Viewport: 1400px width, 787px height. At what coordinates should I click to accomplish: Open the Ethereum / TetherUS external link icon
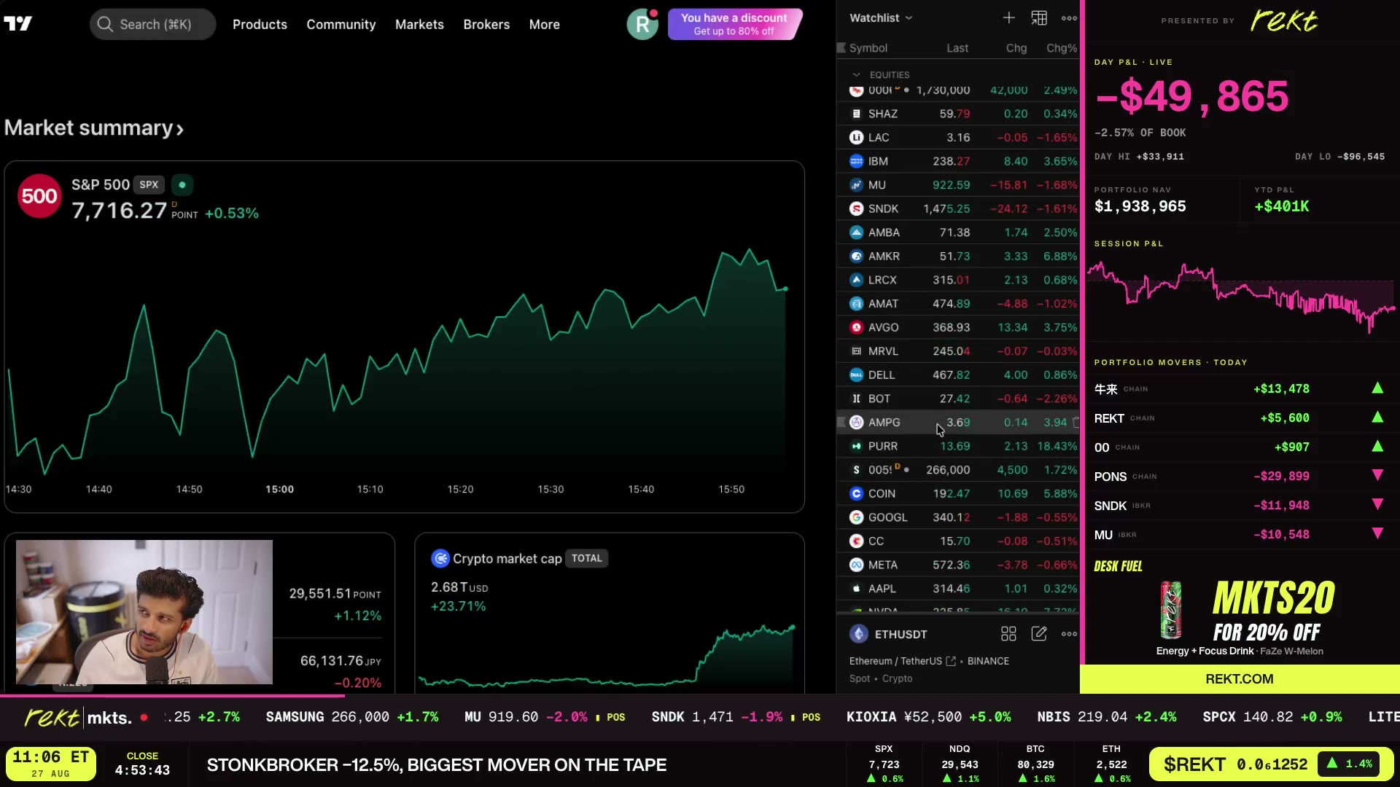coord(951,661)
